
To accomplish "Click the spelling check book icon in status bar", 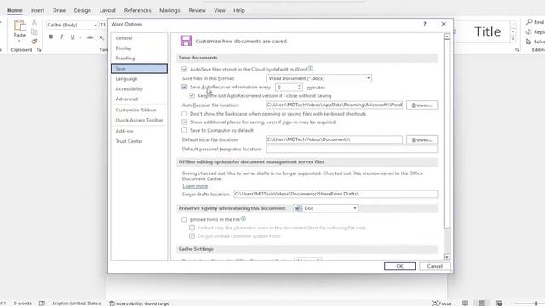I will tap(42, 303).
